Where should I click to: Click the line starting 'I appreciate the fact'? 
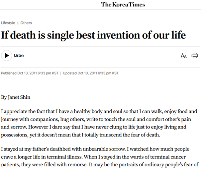pos(99,111)
